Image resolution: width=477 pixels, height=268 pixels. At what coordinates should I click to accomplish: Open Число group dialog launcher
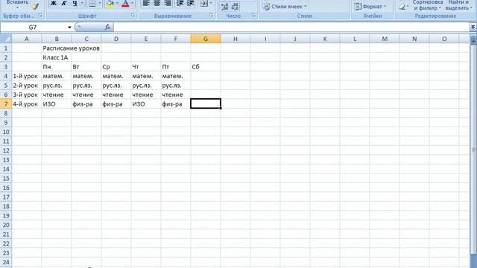pos(253,16)
